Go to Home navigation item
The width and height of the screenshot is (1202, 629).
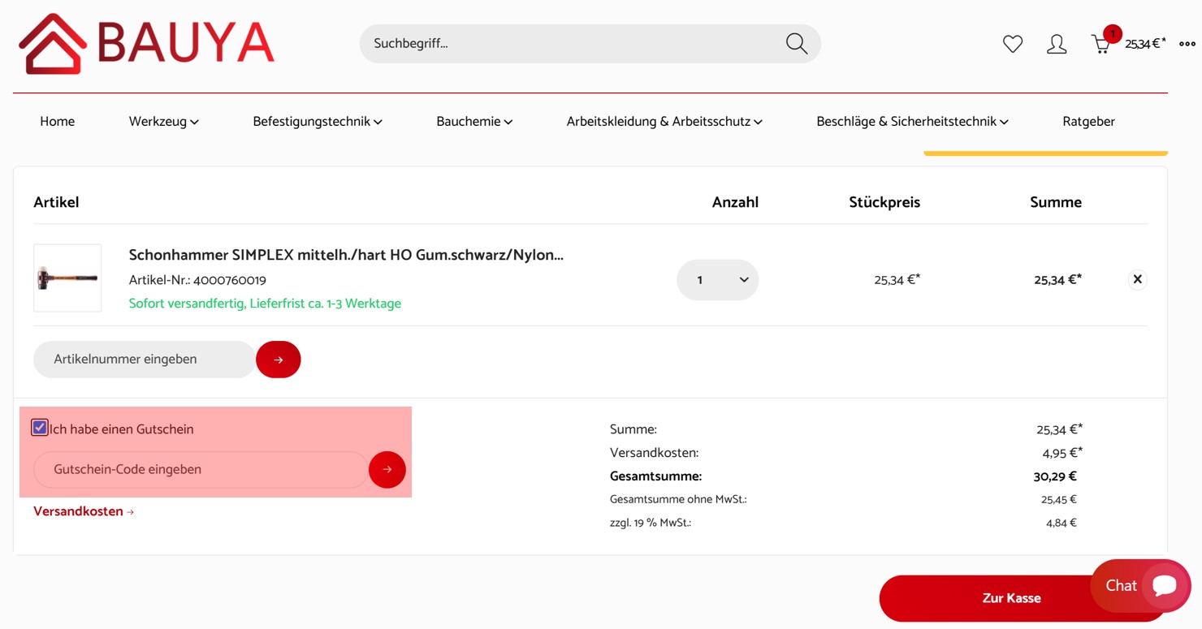coord(58,122)
